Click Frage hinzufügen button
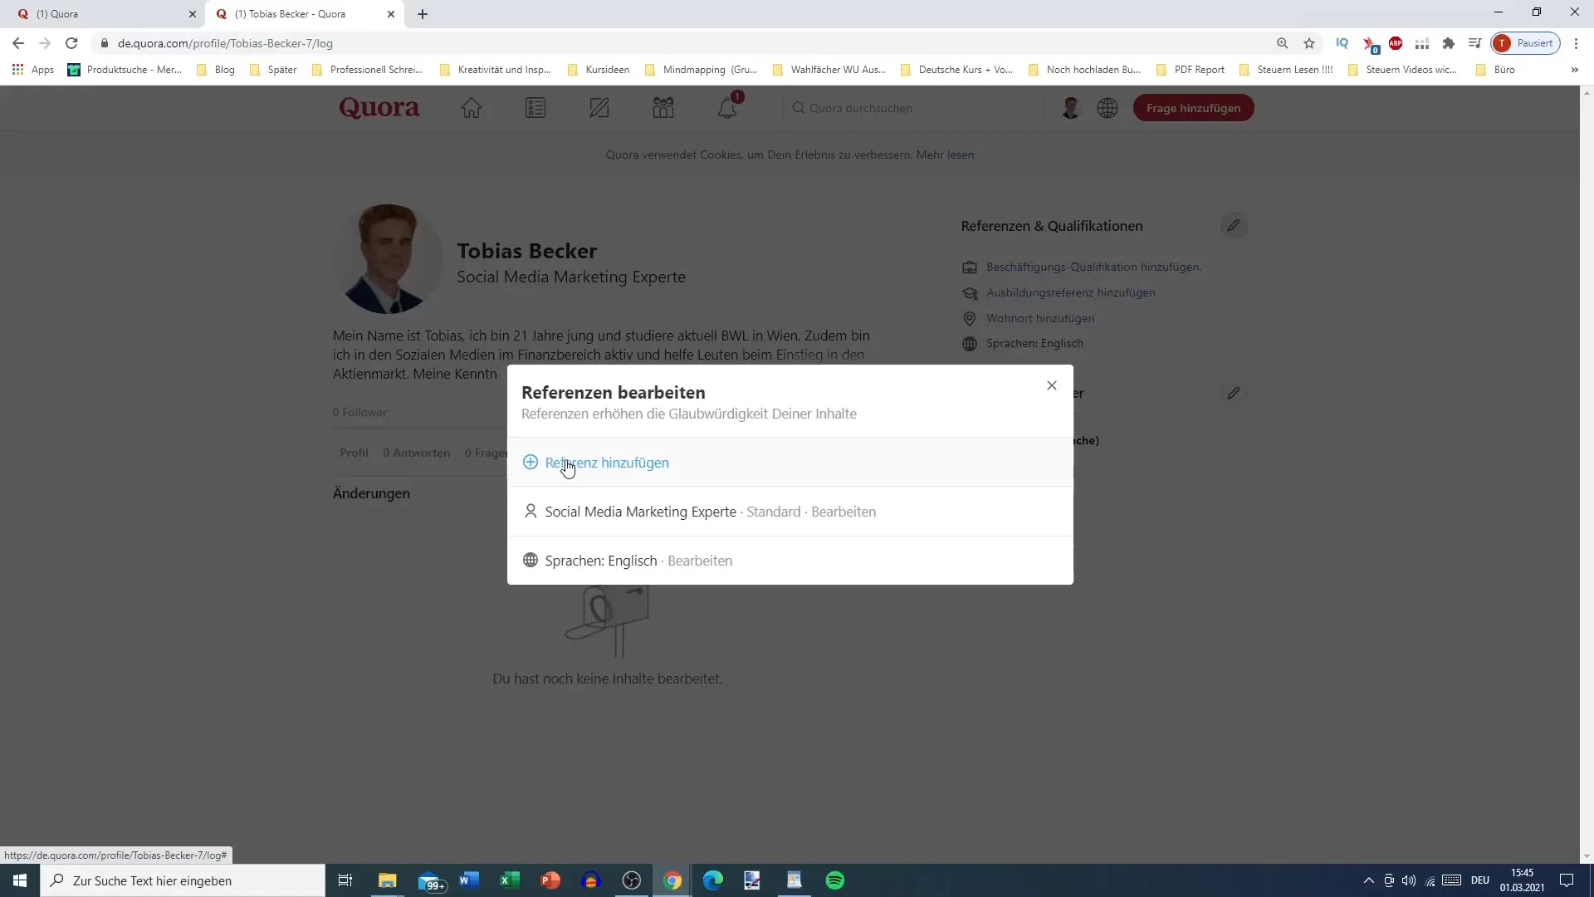Screen dimensions: 1594x897 pos(1193,108)
